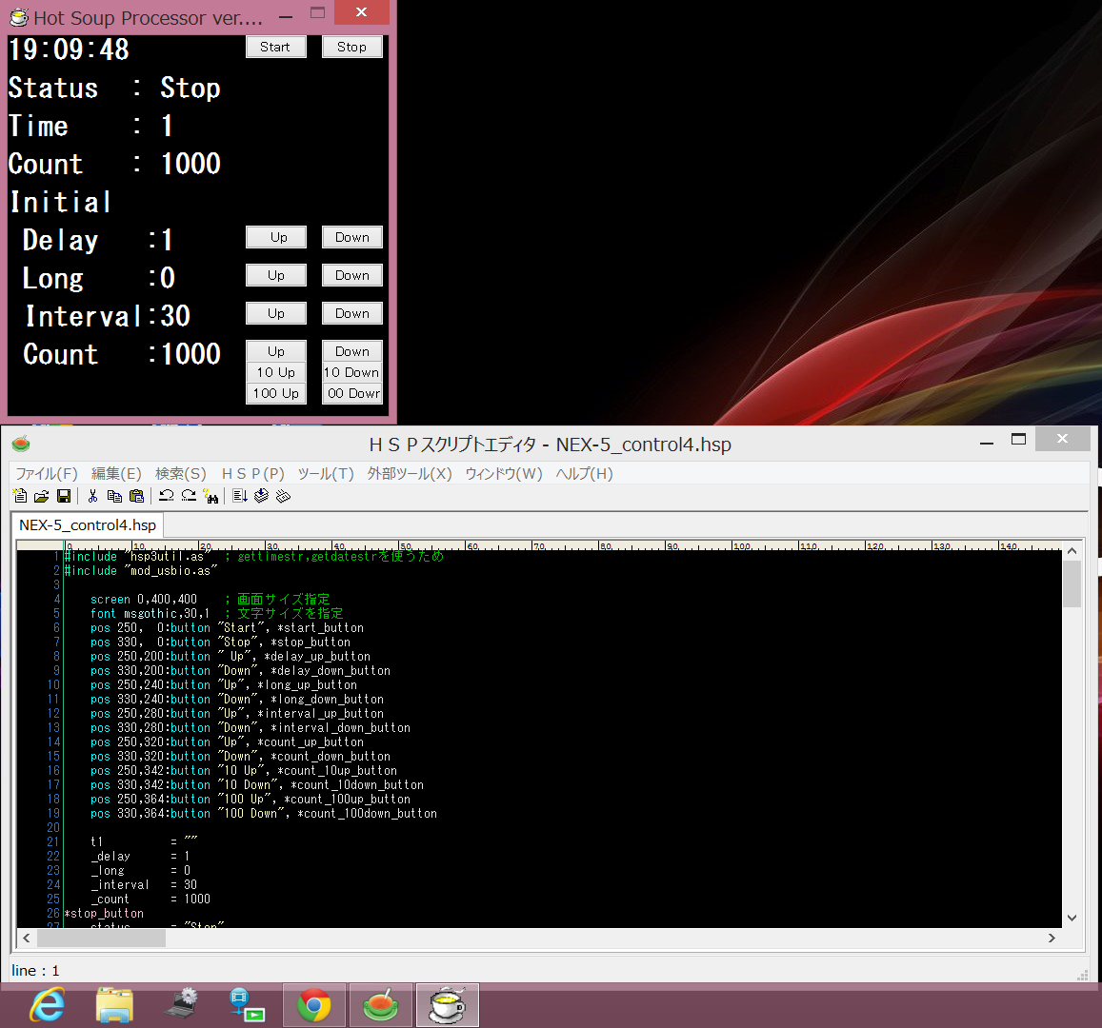
Task: Open the ファイル(F) menu
Action: tap(46, 473)
